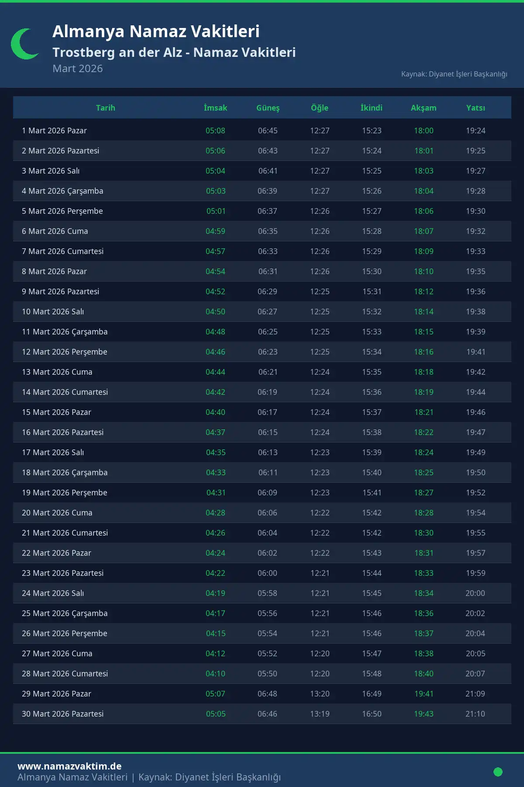Click Yatsı time 20:00 on 24 Mart
This screenshot has height=787, width=524.
[x=475, y=593]
